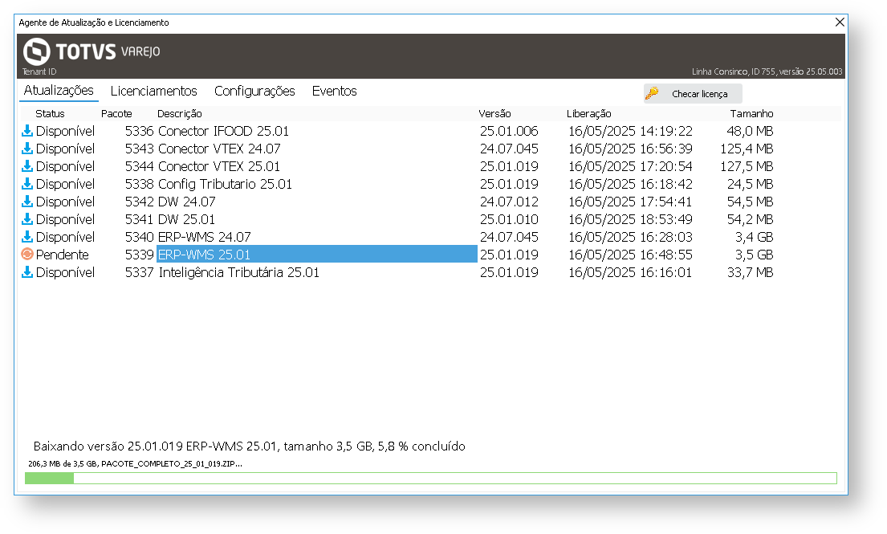Viewport: 887px width, 534px height.
Task: Click release date 16/05/2025 17:20:54
Action: pos(630,165)
